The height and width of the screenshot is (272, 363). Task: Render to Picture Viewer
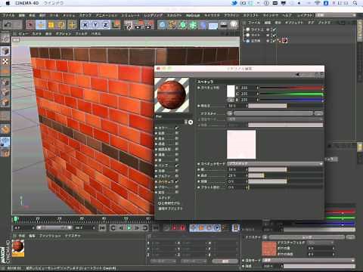tap(138, 25)
